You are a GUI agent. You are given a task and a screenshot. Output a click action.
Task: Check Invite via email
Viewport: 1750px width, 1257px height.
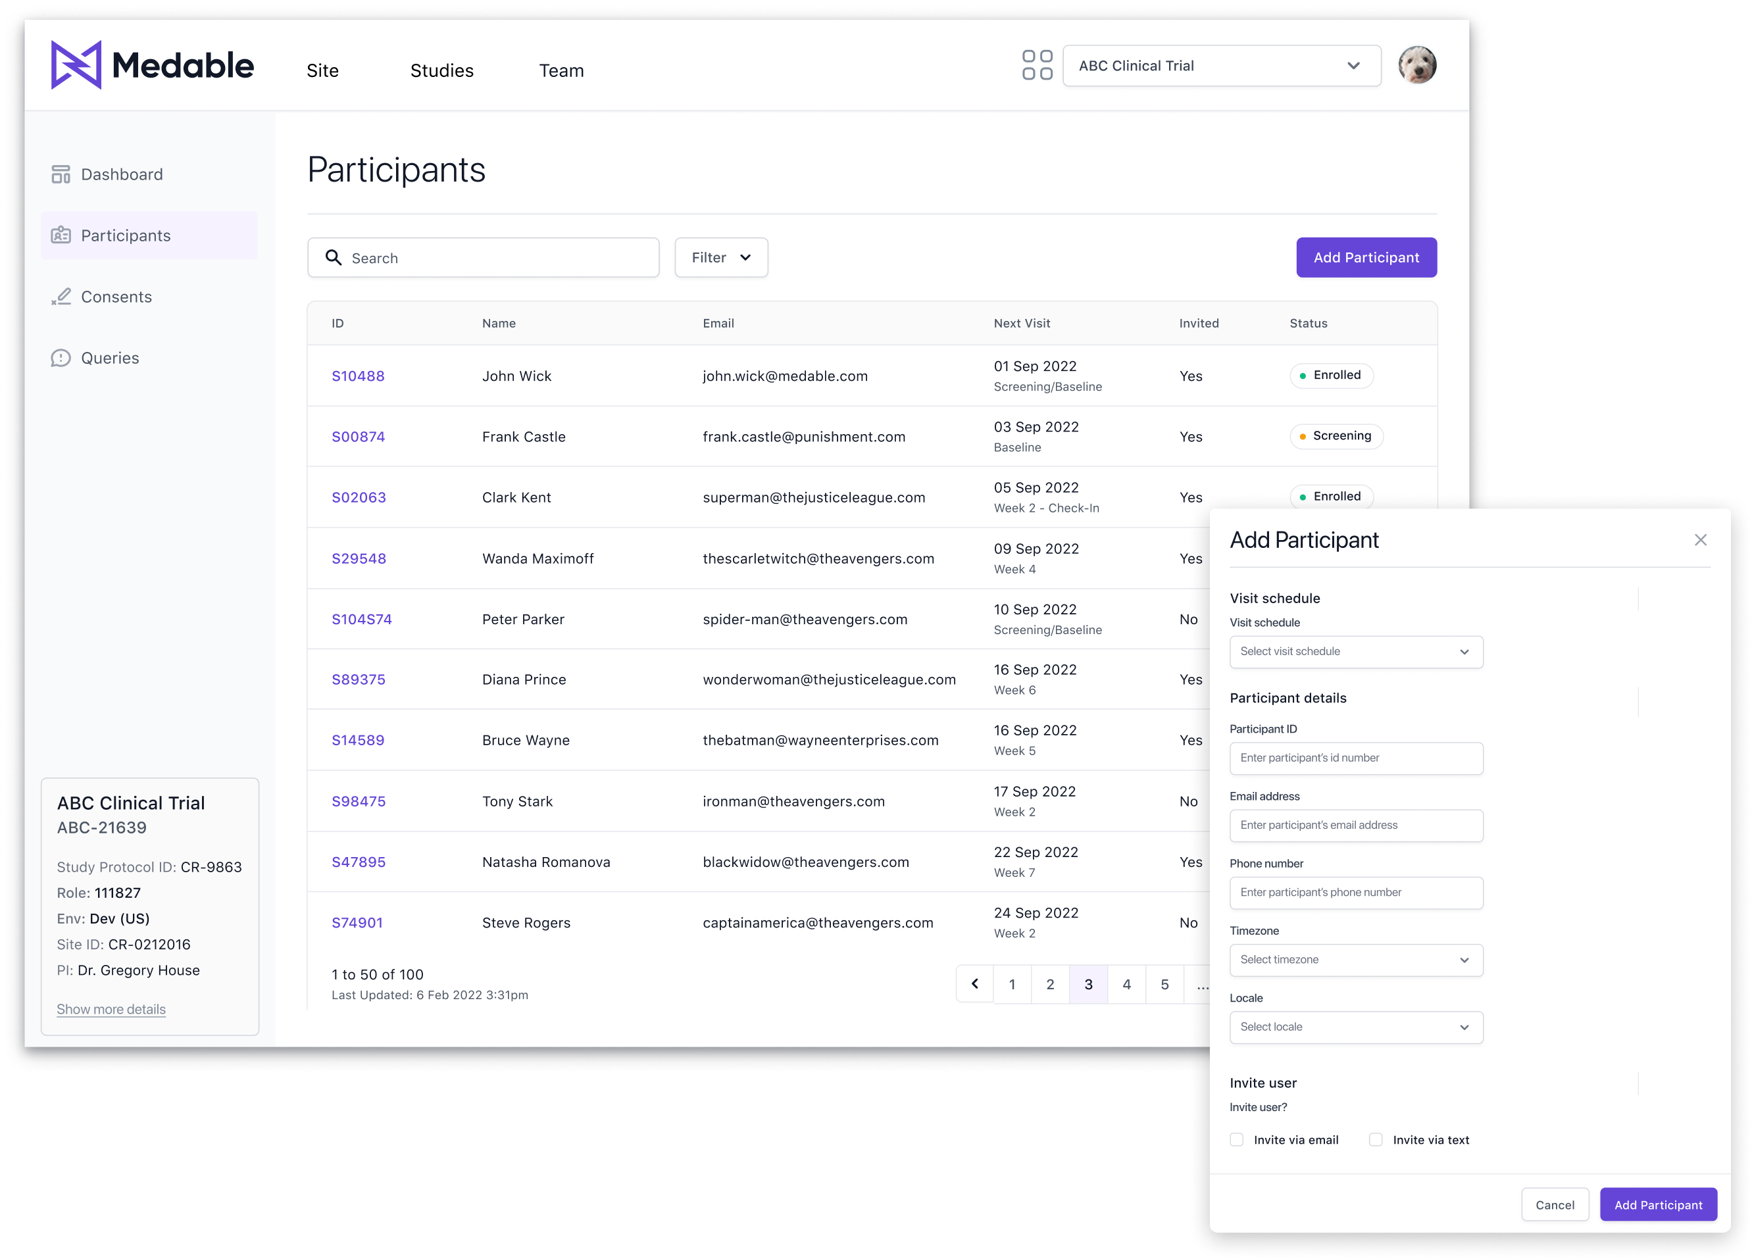(1237, 1140)
